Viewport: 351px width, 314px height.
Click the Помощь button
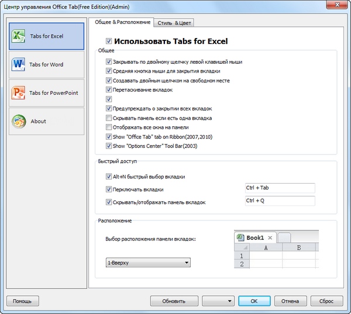click(x=22, y=301)
